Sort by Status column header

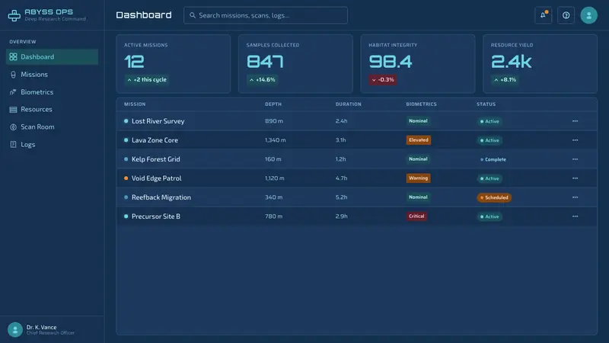(486, 104)
